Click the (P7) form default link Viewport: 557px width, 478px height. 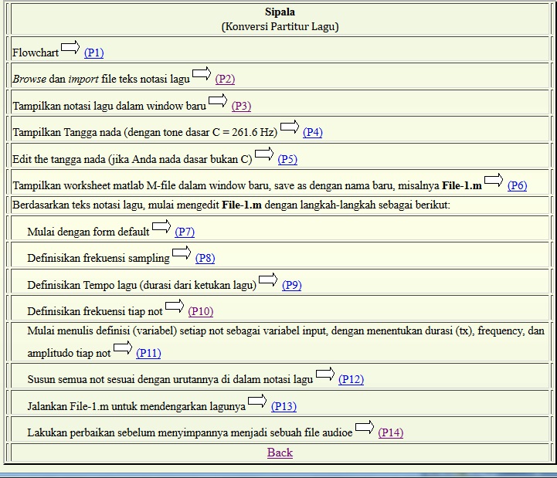tap(185, 232)
